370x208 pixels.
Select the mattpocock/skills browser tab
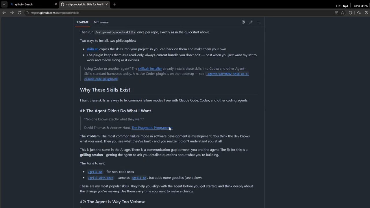pyautogui.click(x=84, y=4)
